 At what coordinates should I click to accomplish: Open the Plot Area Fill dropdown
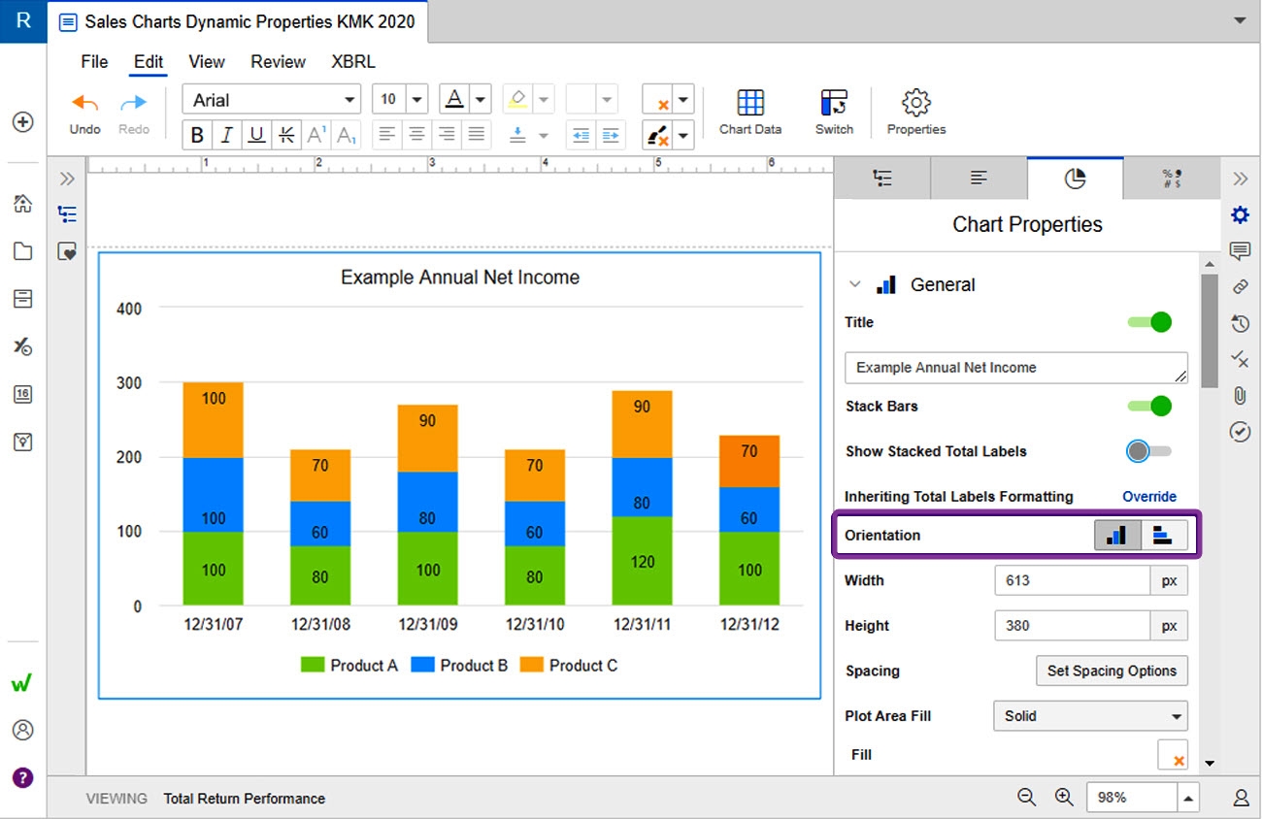(1089, 716)
